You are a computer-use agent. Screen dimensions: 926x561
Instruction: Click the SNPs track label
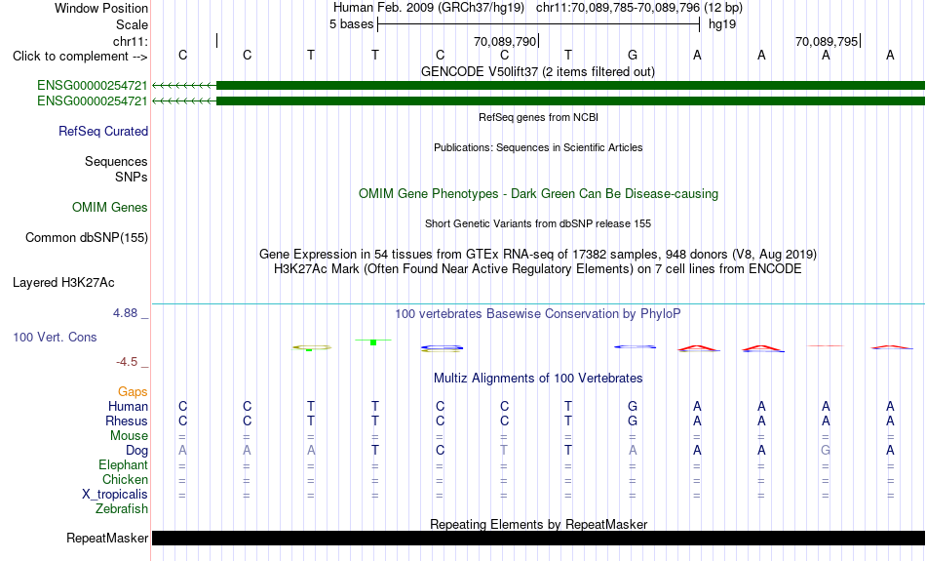[132, 177]
